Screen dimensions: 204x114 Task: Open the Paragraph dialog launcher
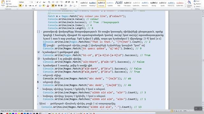(x=78, y=9)
